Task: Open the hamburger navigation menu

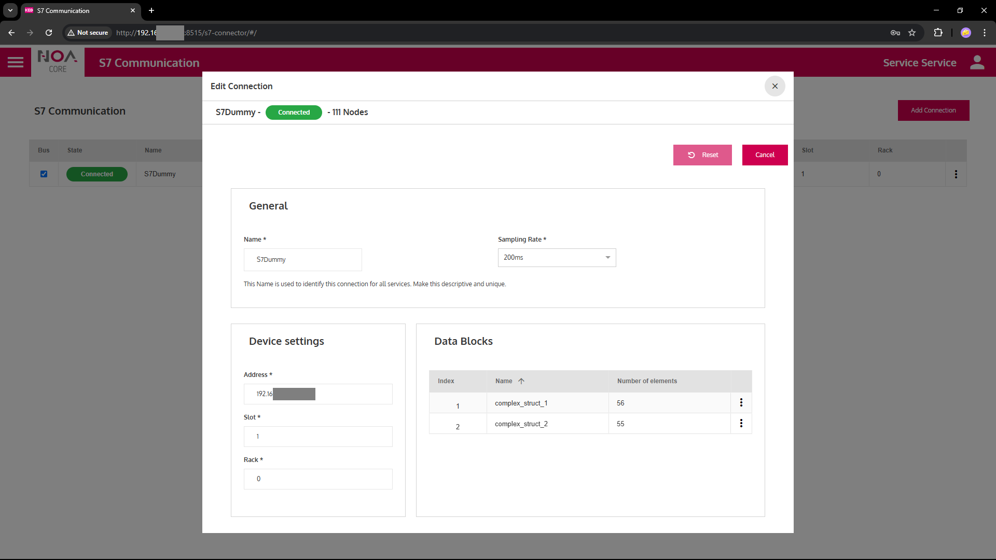Action: click(16, 63)
